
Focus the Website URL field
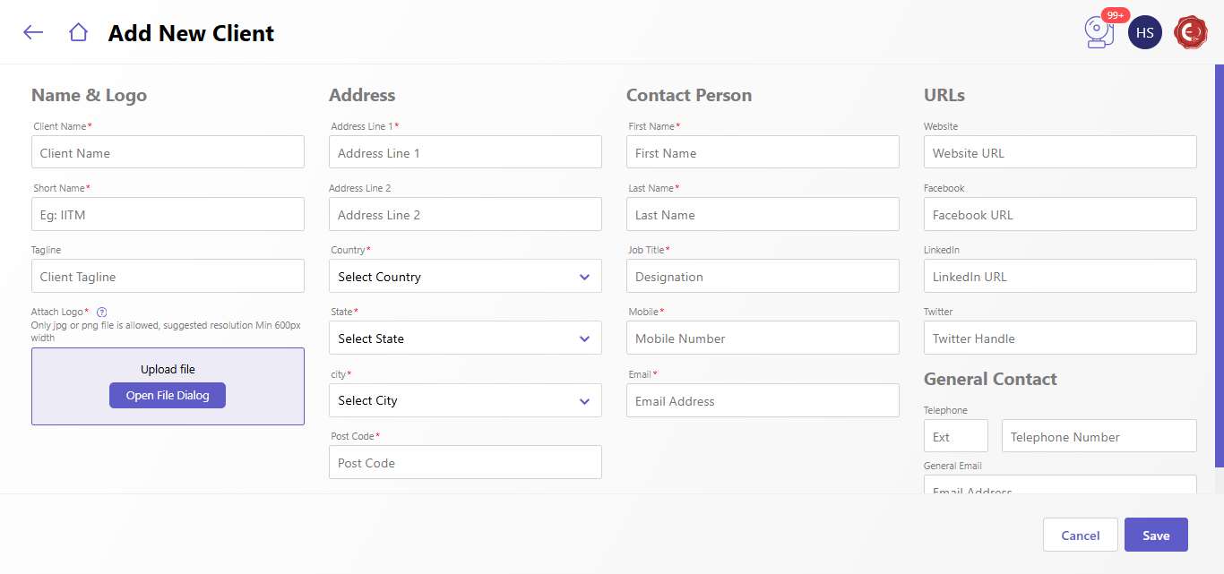[x=1060, y=153]
